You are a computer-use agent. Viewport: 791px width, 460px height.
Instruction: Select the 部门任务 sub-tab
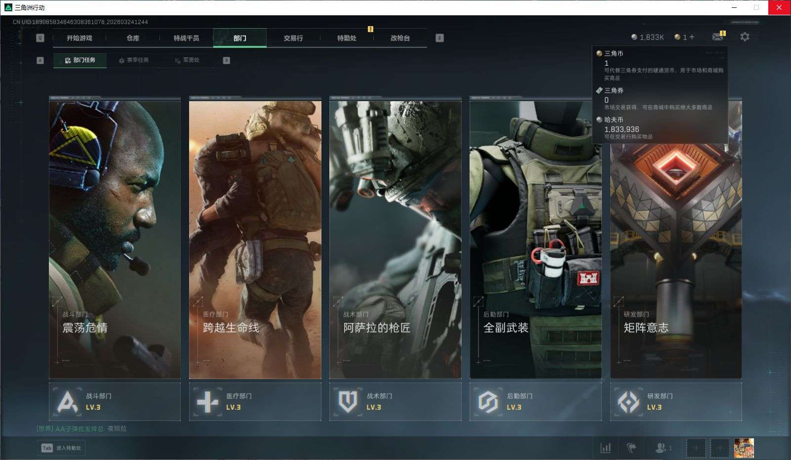80,60
